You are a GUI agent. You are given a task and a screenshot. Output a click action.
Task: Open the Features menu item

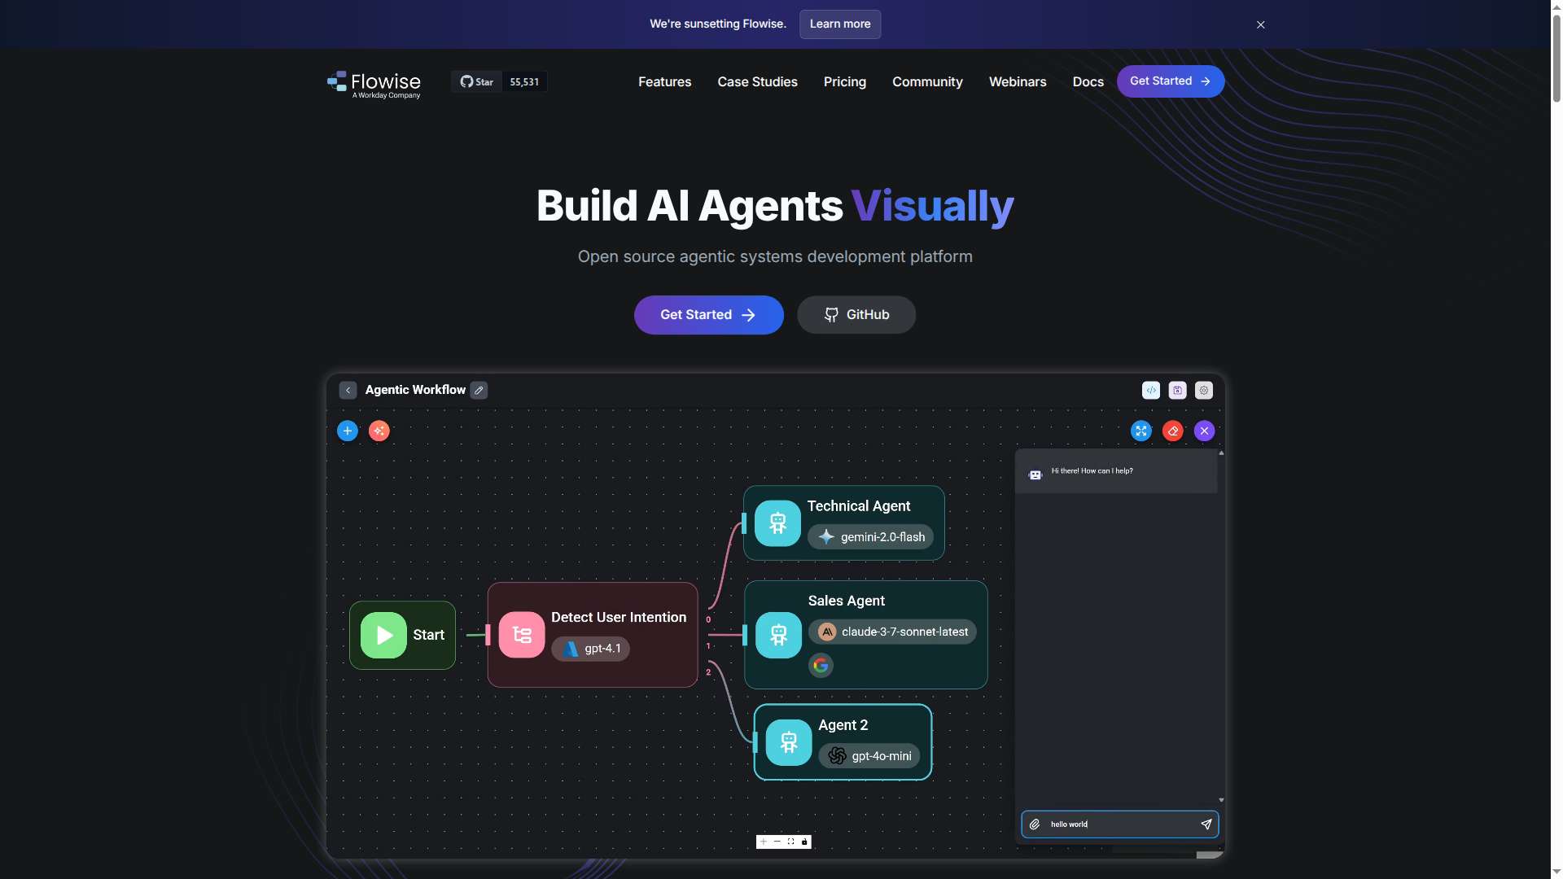(x=664, y=81)
